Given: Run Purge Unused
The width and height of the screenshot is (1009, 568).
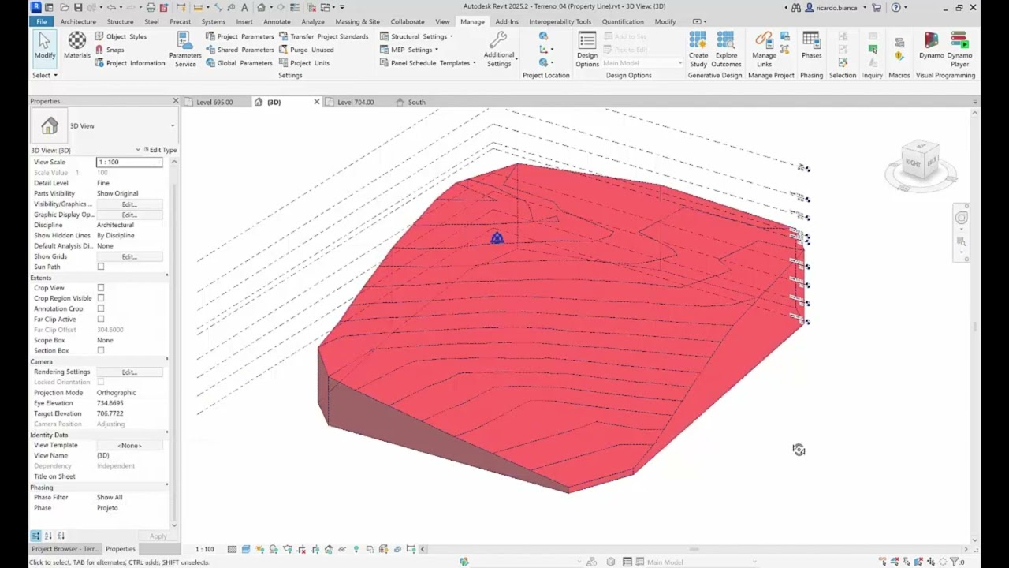Looking at the screenshot, I should click(x=306, y=50).
